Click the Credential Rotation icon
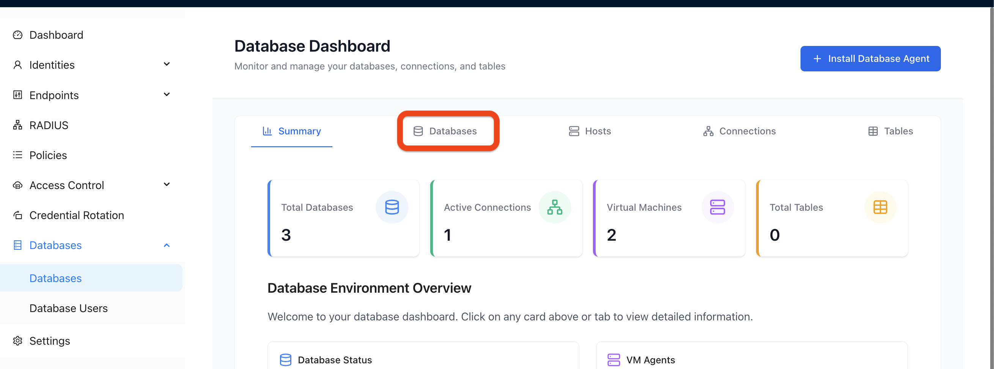This screenshot has width=994, height=369. (x=18, y=215)
